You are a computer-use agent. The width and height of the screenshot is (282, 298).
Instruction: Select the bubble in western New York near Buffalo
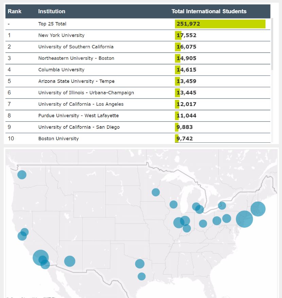tap(222, 206)
